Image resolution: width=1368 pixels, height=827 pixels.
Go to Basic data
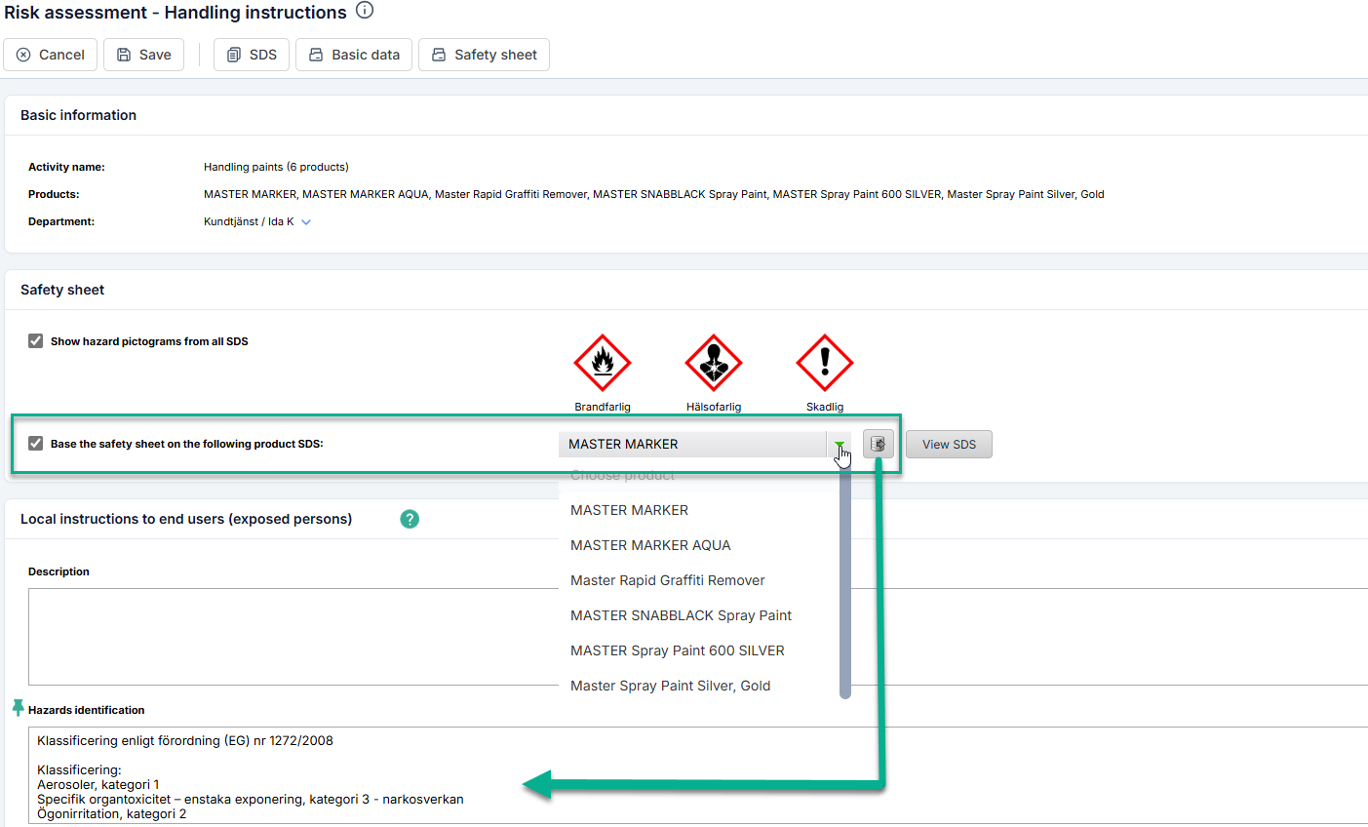coord(354,55)
